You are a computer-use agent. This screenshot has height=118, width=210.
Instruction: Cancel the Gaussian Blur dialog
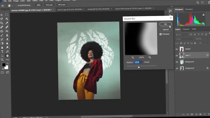tap(165, 29)
